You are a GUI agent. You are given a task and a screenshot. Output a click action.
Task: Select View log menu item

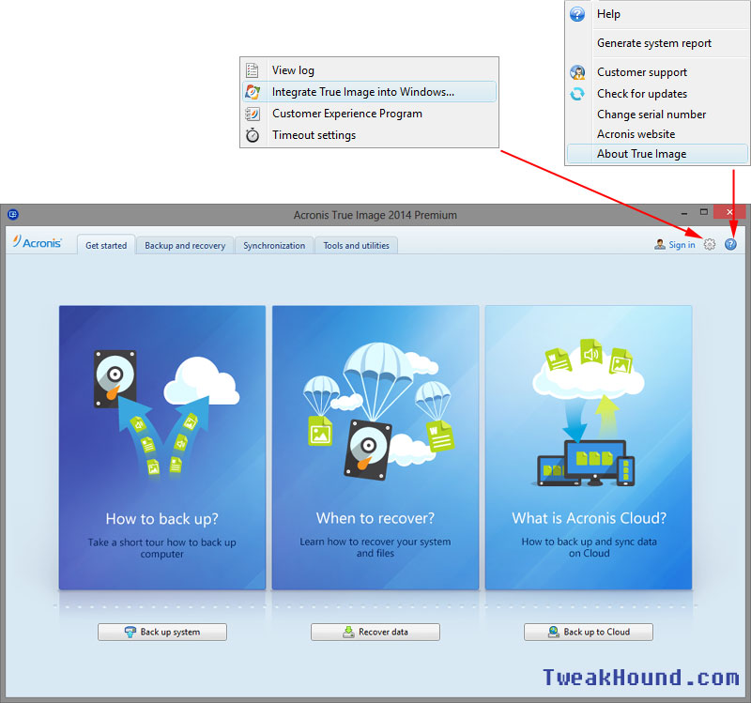point(369,70)
